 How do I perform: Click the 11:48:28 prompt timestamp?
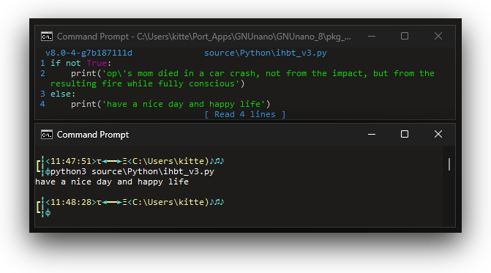point(71,202)
